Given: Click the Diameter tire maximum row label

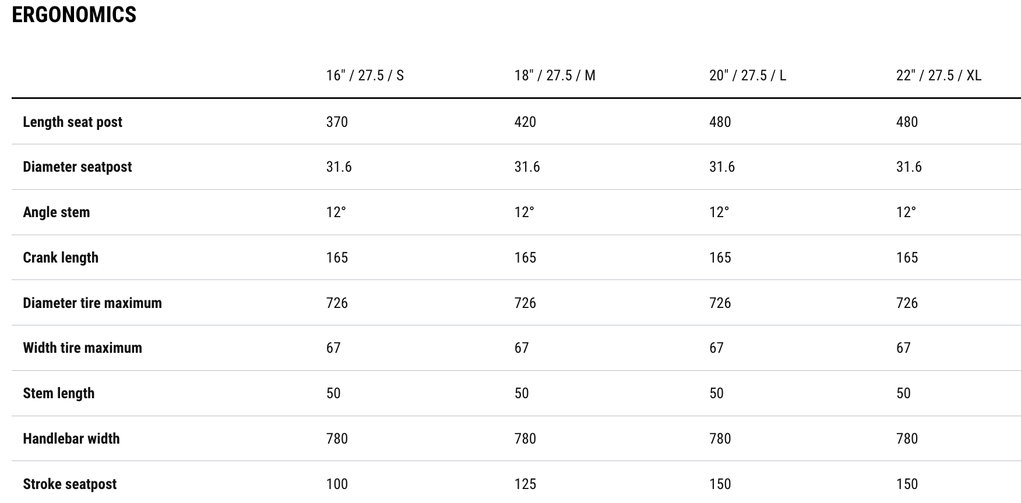Looking at the screenshot, I should (x=93, y=303).
